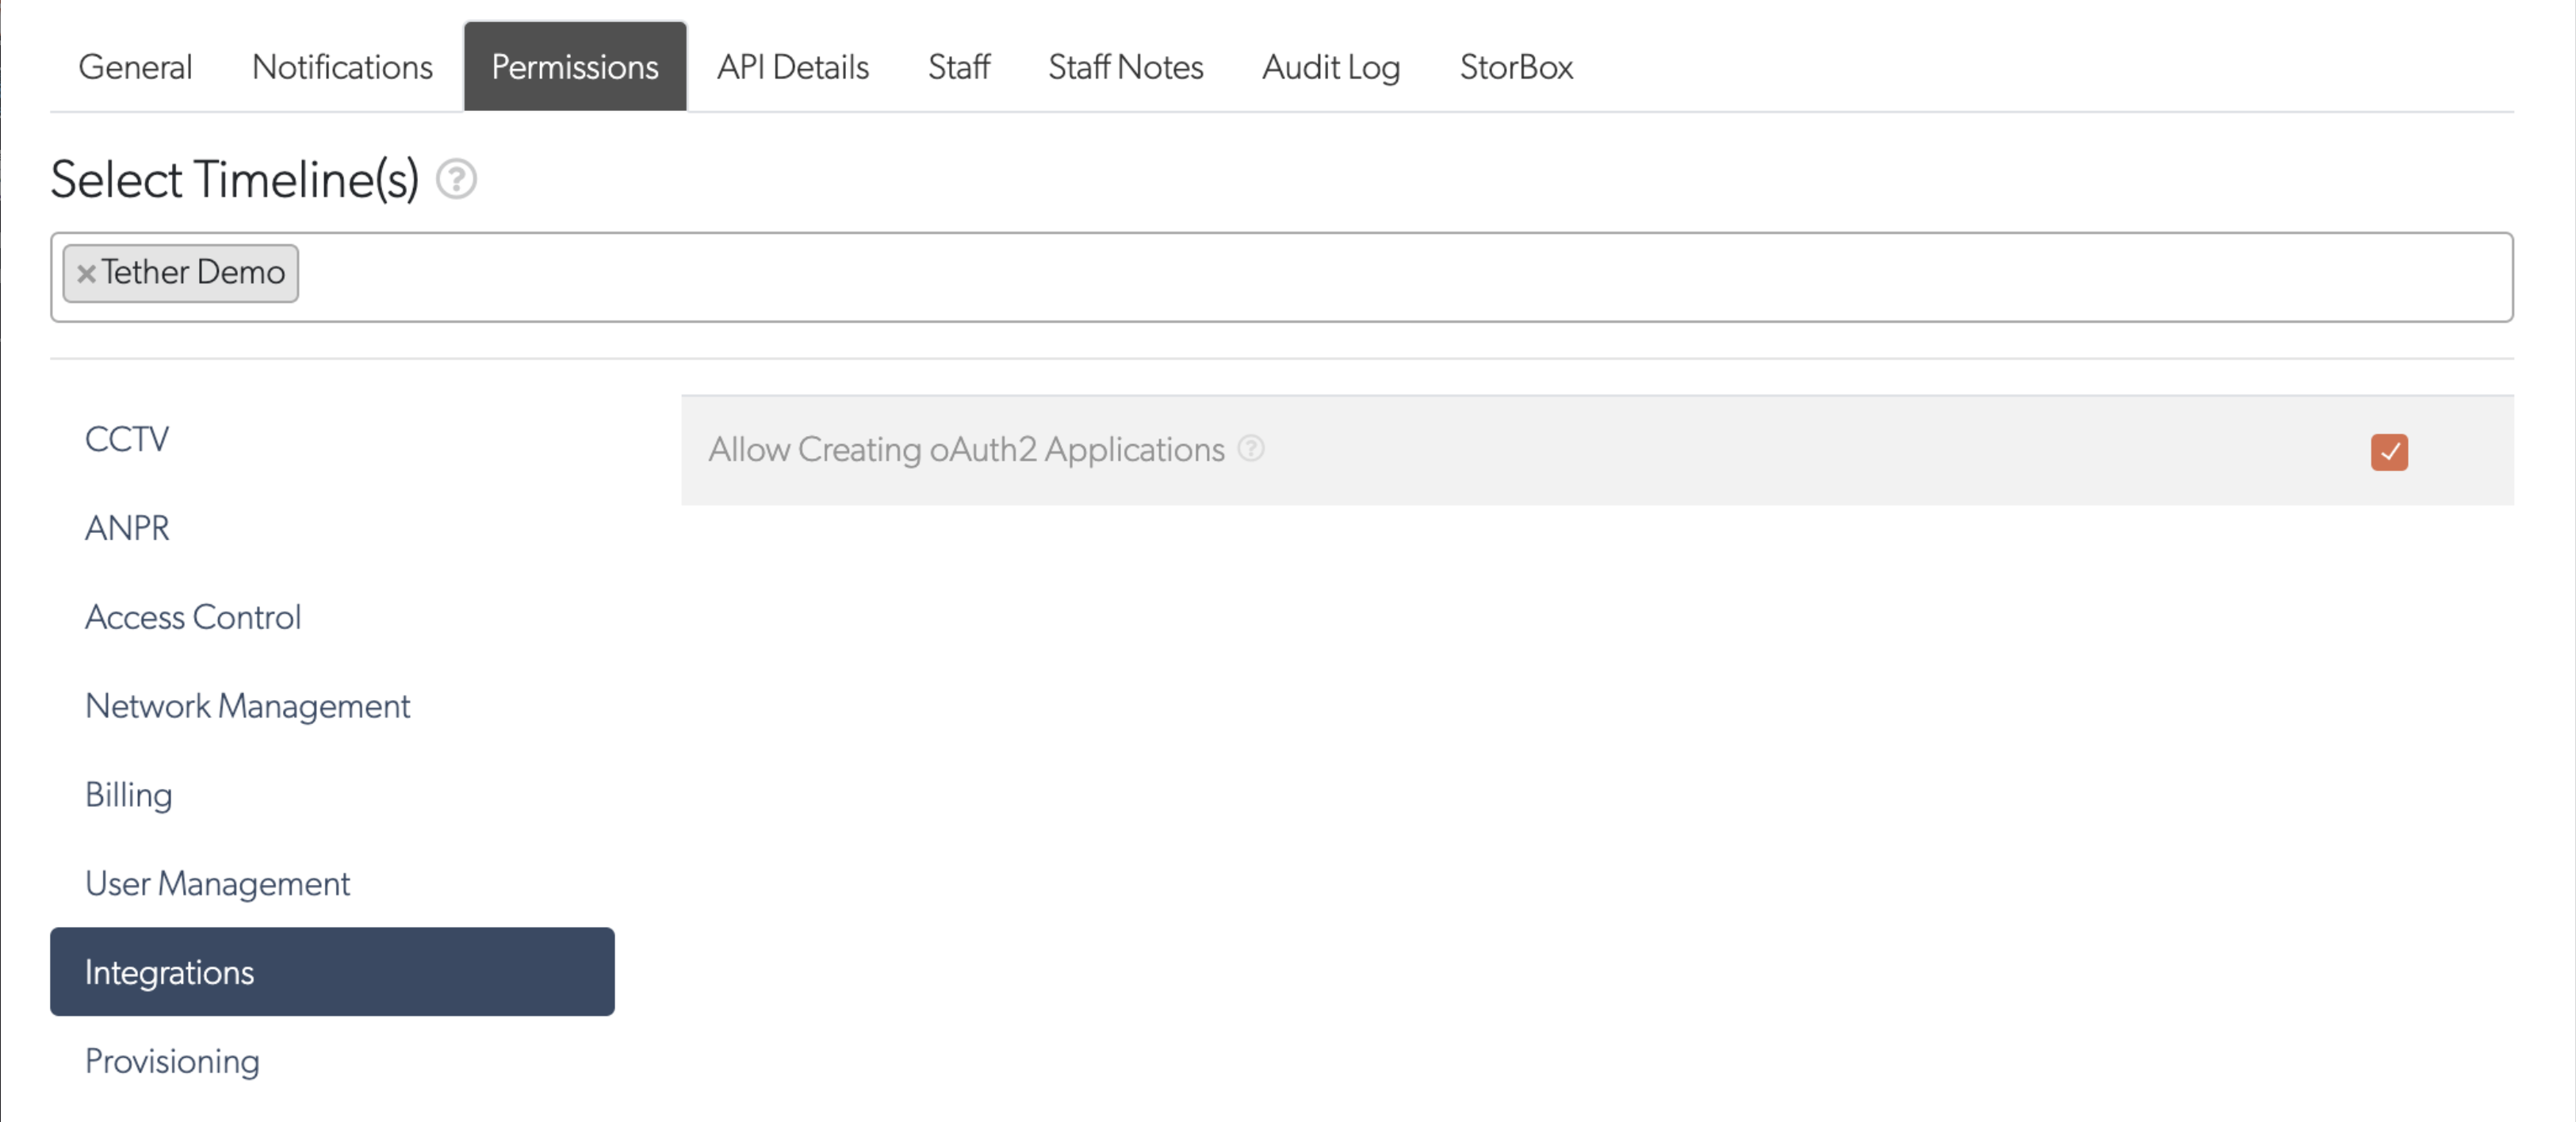Click help icon next to Select Timeline(s)
This screenshot has width=2576, height=1122.
click(x=456, y=180)
